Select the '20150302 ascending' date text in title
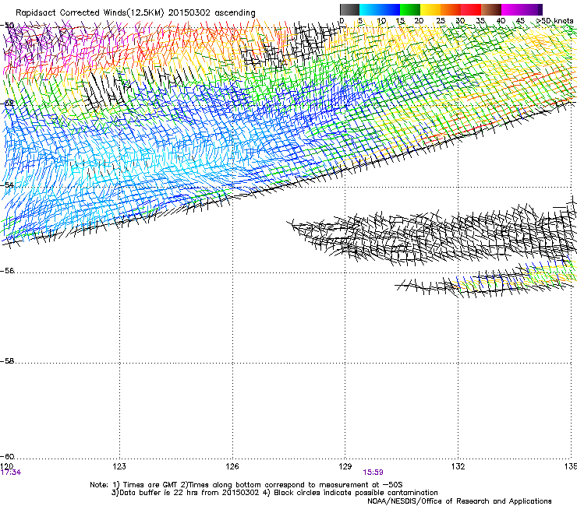Screen dimensions: 577x506 [x=211, y=12]
